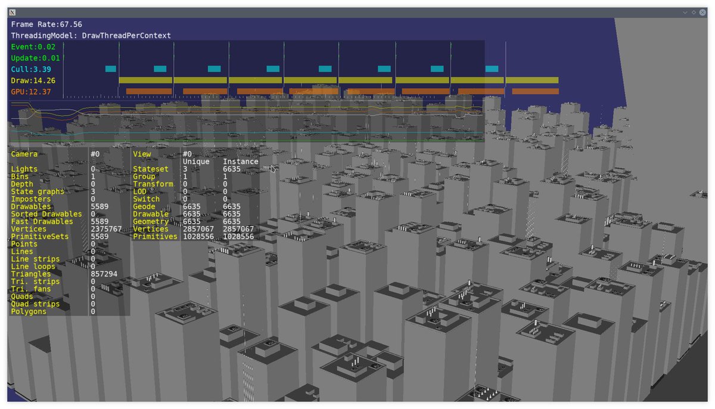Click the 'Points' row label
This screenshot has width=715, height=409.
24,244
